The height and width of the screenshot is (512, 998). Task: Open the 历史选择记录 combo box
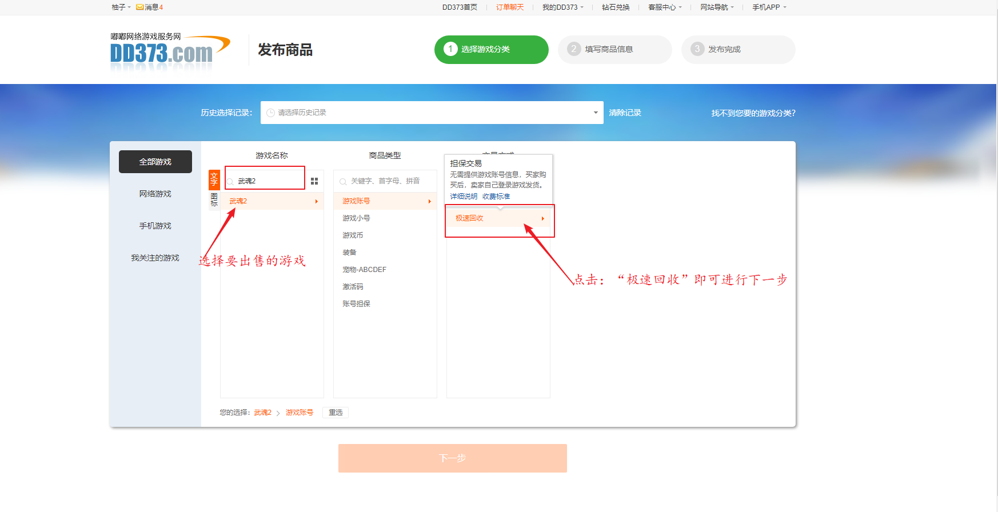tap(432, 113)
